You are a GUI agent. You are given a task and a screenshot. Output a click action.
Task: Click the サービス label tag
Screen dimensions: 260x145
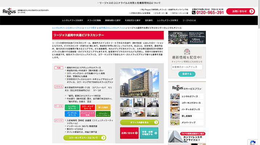pos(58,106)
